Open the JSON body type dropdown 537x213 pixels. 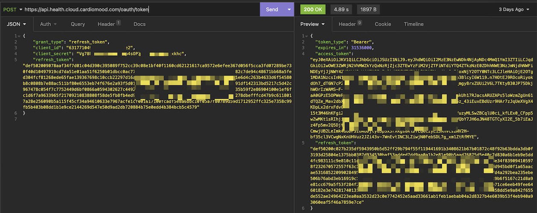tap(17, 24)
